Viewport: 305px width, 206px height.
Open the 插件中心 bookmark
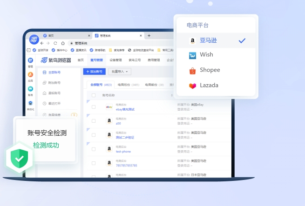click(x=59, y=50)
